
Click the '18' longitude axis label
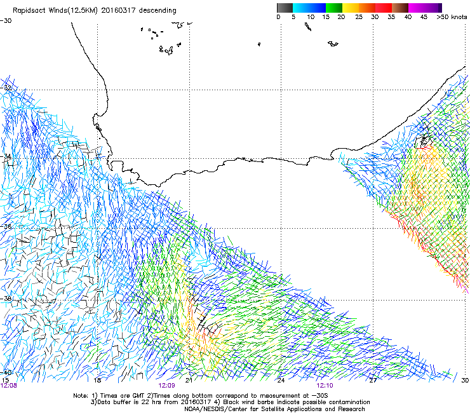pos(97,381)
